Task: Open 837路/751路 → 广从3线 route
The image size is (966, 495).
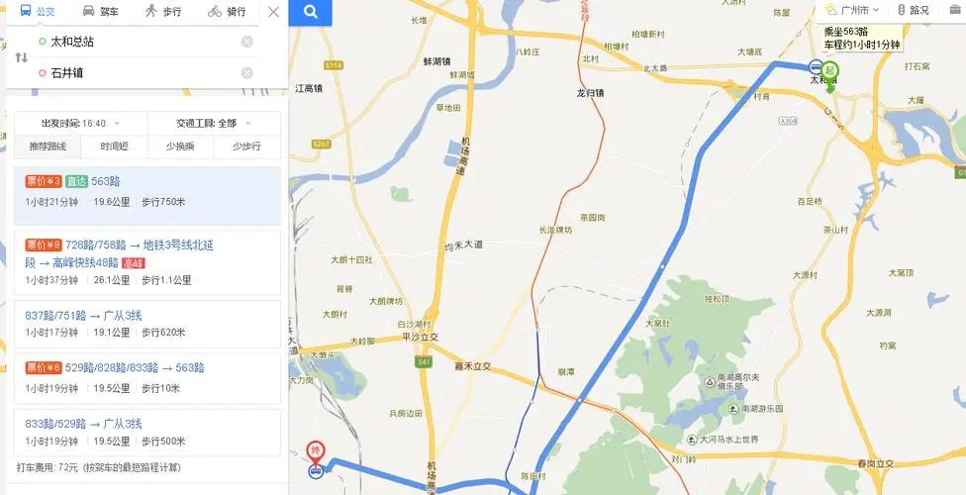Action: [147, 325]
